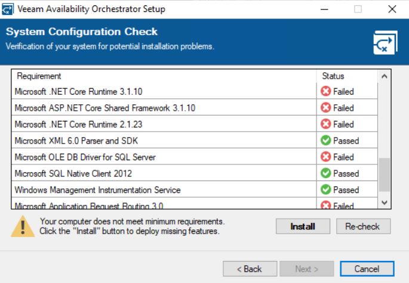
Task: Click Failed icon for .NET Core Runtime 3.1.10
Action: (325, 91)
